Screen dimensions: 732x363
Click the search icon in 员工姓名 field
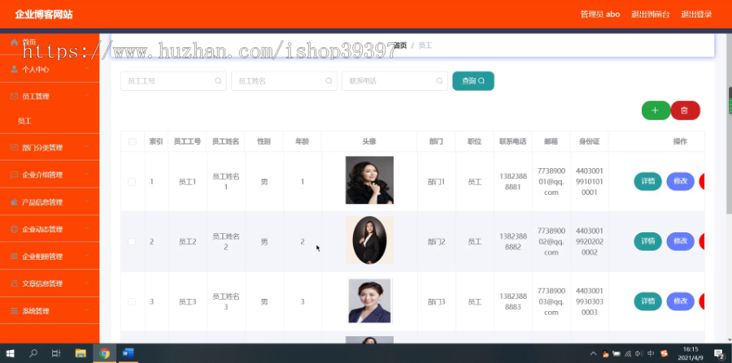coord(329,80)
